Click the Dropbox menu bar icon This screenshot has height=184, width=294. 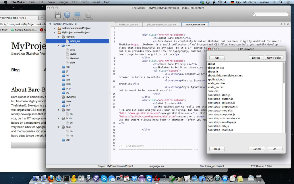pos(202,2)
